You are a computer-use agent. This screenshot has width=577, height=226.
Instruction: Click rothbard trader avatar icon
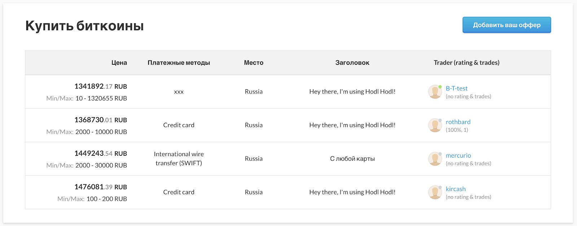(435, 125)
